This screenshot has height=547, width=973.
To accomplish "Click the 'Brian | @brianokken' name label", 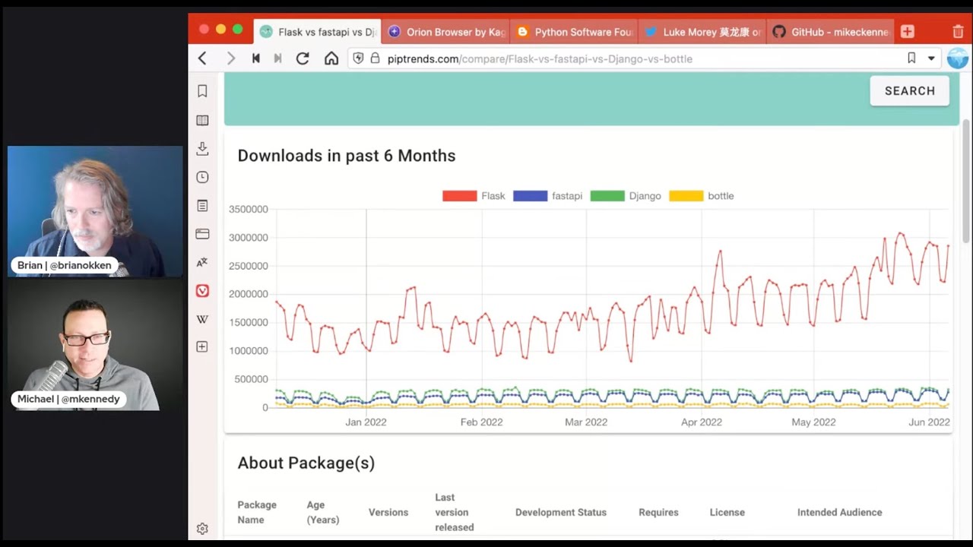I will [x=65, y=265].
